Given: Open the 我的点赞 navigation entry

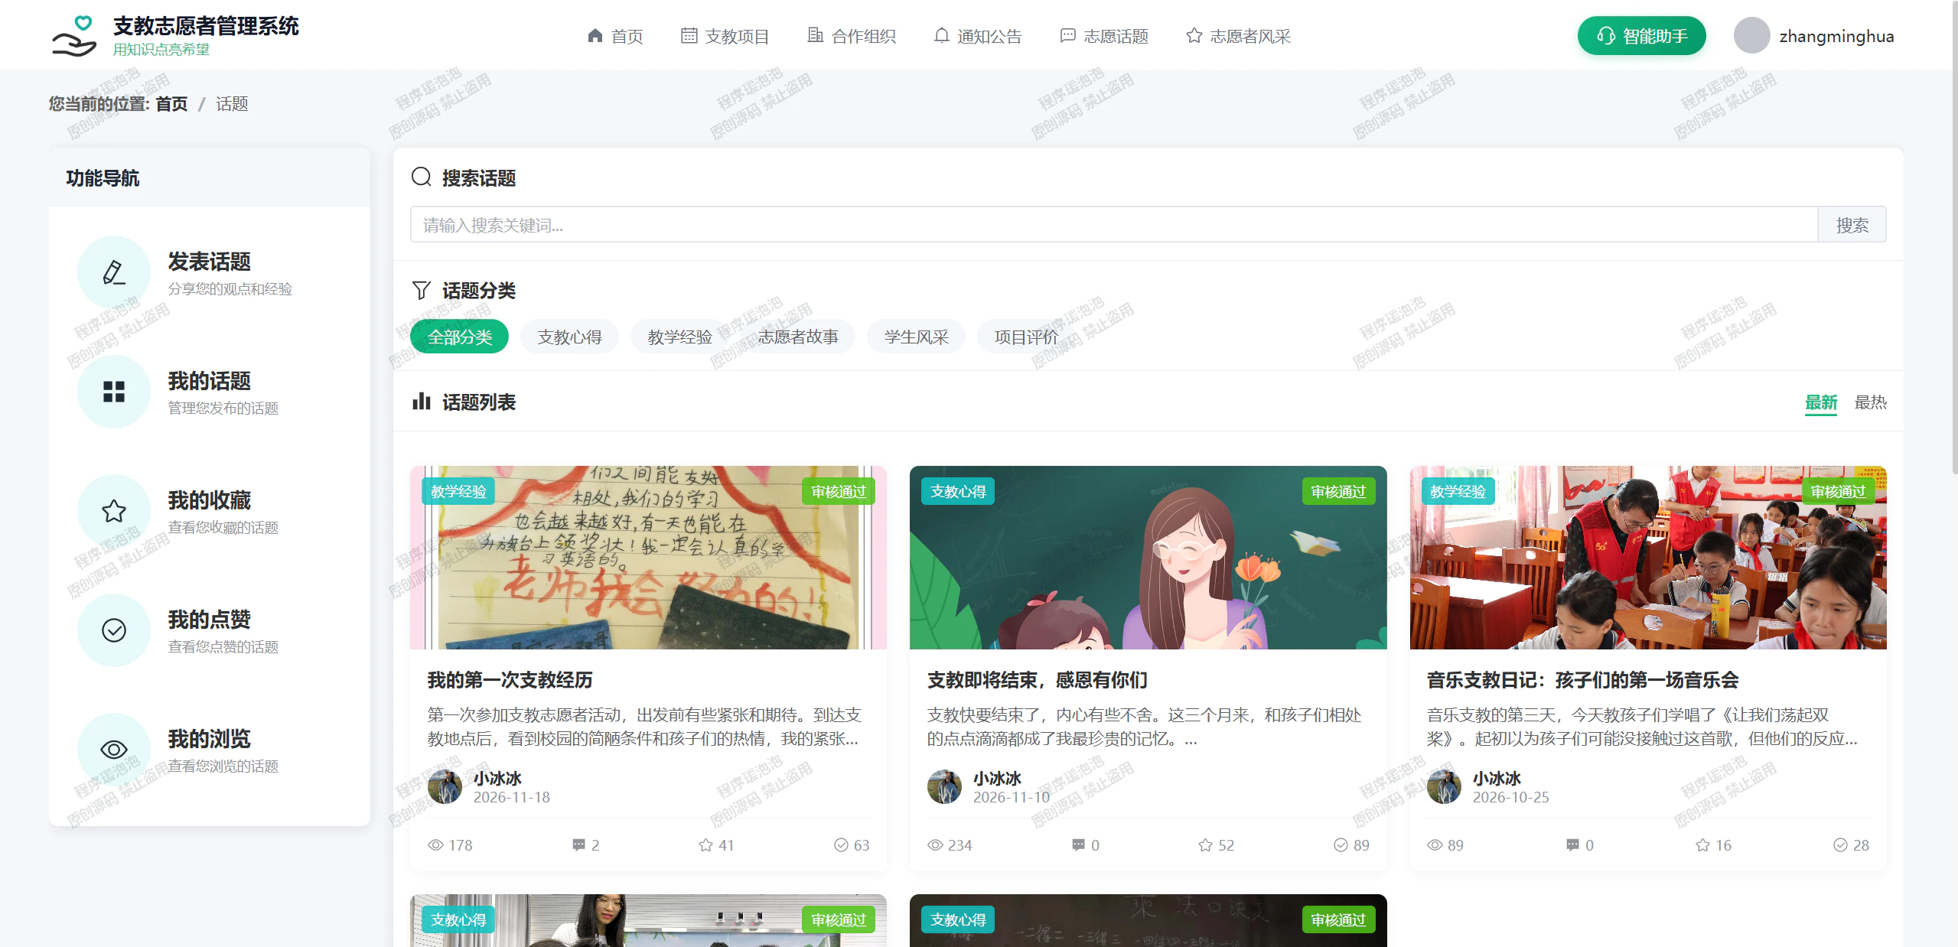Looking at the screenshot, I should (x=209, y=630).
